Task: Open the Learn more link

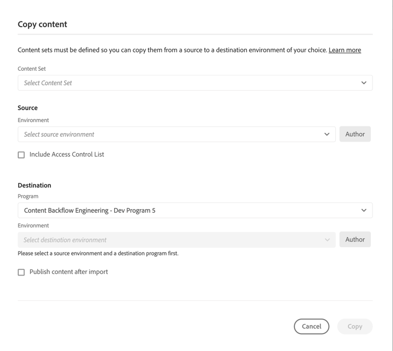Action: click(x=345, y=50)
